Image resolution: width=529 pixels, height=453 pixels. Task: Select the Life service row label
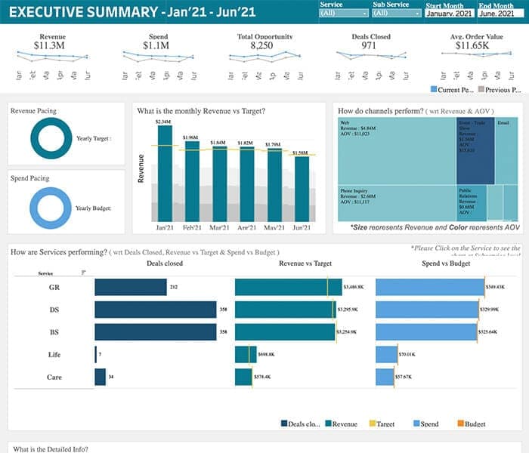point(54,355)
